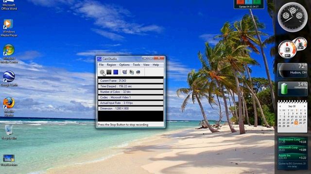311x174 pixels.
Task: Select the Windows Media Player desktop icon
Action: point(9,28)
